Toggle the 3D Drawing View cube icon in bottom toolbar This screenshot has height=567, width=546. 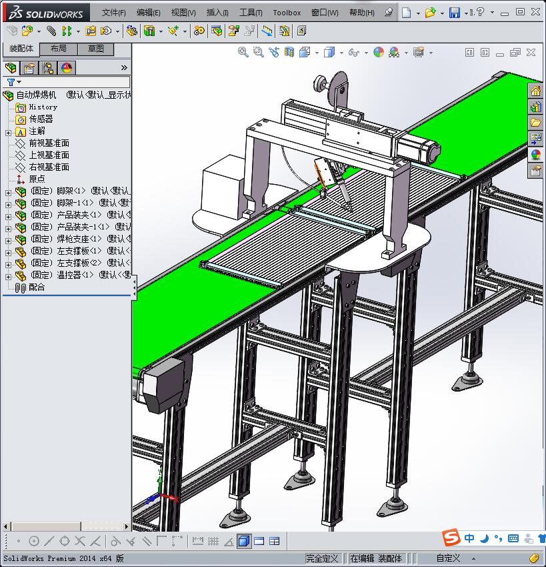tap(244, 541)
